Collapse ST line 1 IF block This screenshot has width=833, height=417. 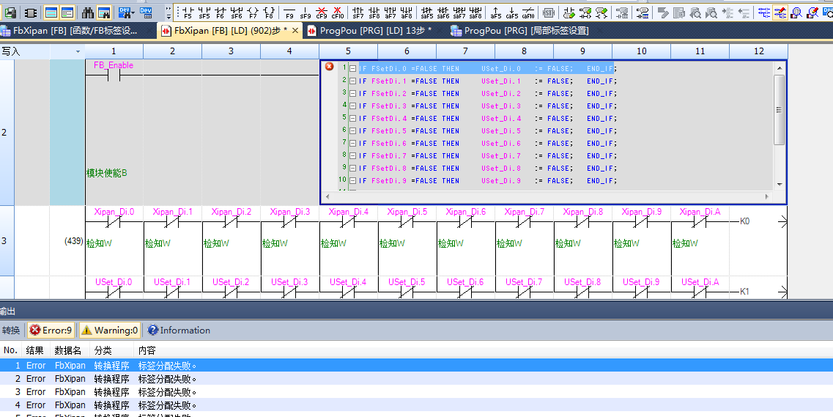tap(352, 69)
